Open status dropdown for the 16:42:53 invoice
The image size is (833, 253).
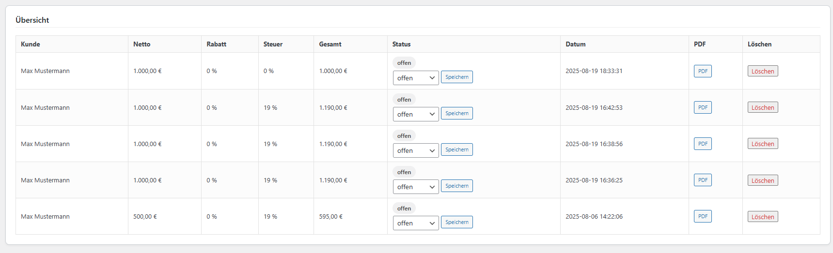(415, 114)
